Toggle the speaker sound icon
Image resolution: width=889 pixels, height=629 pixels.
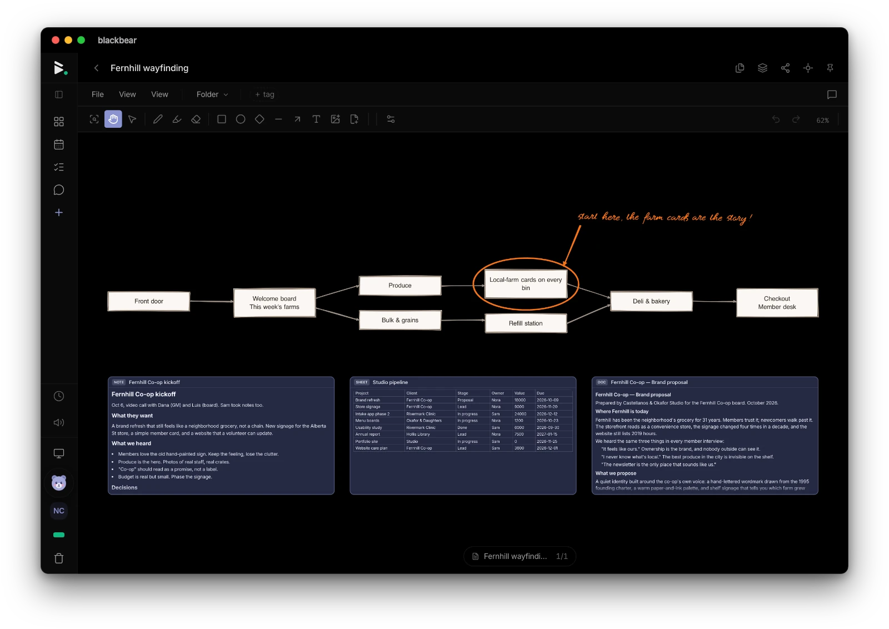(x=59, y=422)
